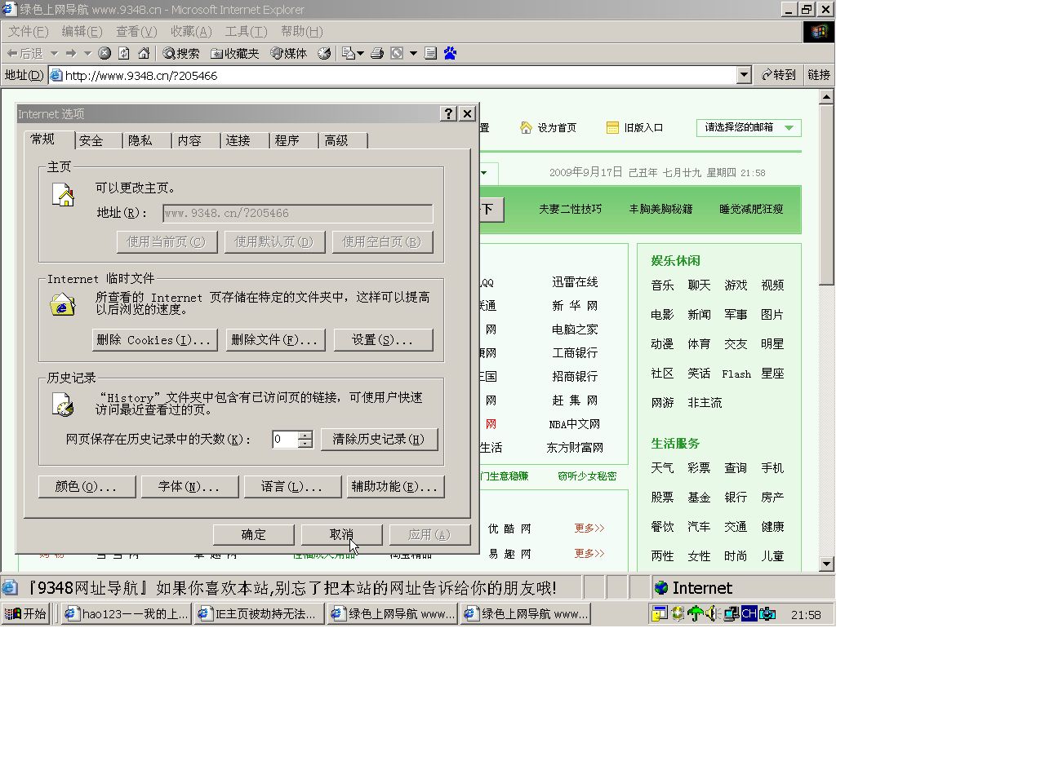Open the Media (媒体) toolbar button

pyautogui.click(x=289, y=53)
